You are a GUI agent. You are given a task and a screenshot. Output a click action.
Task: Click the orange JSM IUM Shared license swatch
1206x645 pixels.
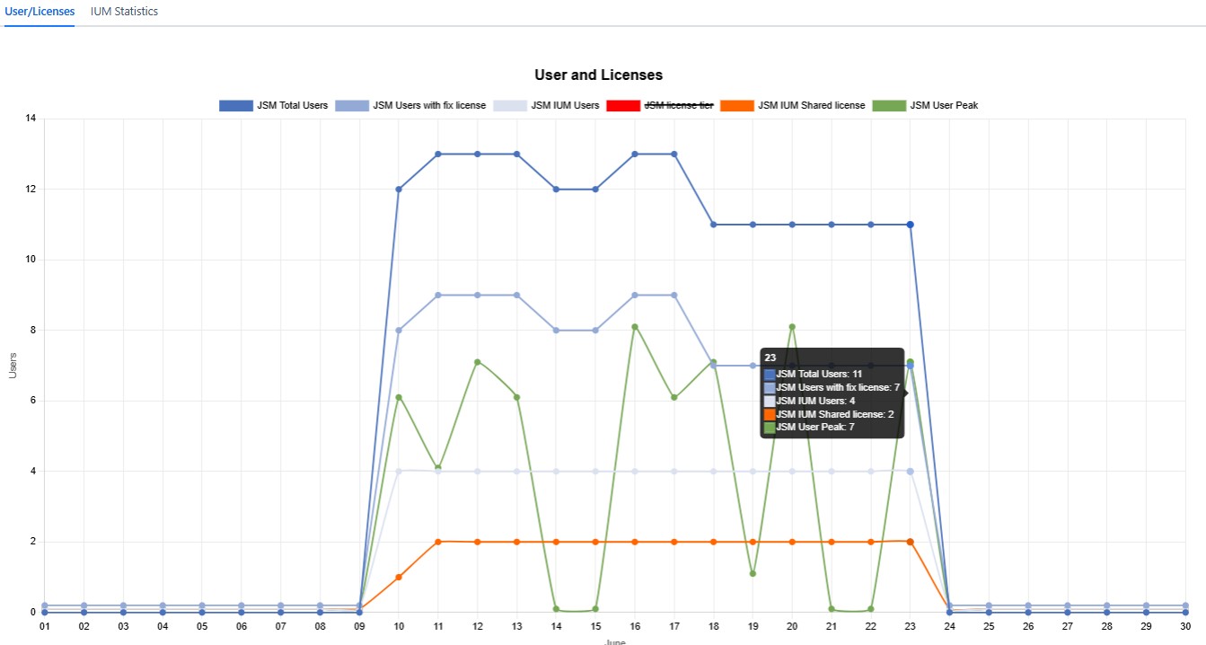(x=736, y=106)
